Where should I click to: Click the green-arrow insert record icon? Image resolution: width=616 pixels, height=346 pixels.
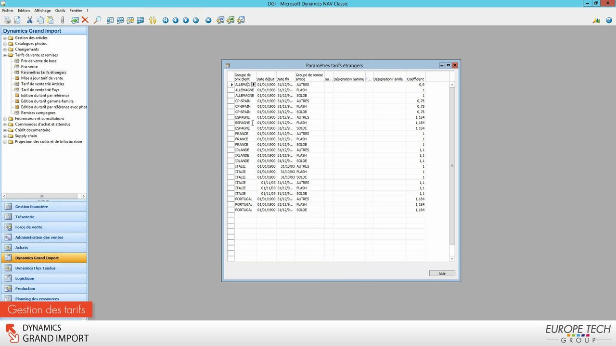pos(75,20)
